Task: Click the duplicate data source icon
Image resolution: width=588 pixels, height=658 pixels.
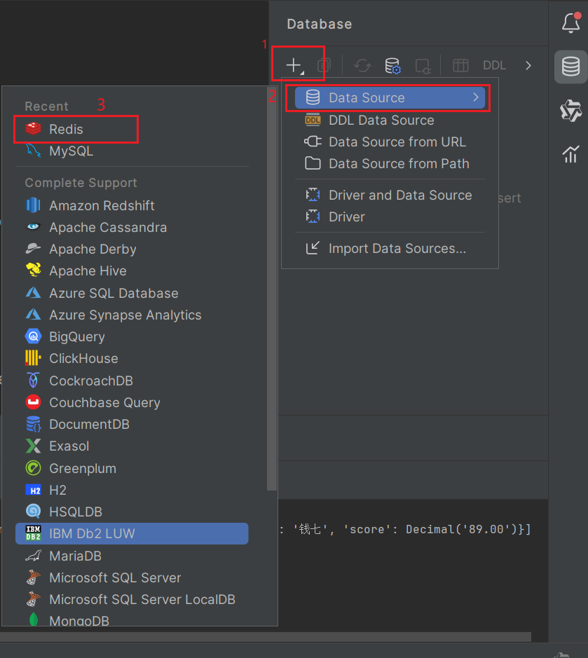Action: [x=324, y=65]
